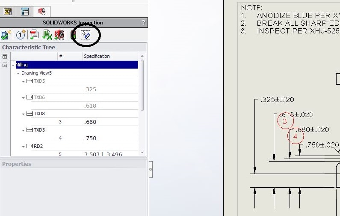Click the expand-all icon beside the tree
The height and width of the screenshot is (216, 340).
[x=5, y=57]
